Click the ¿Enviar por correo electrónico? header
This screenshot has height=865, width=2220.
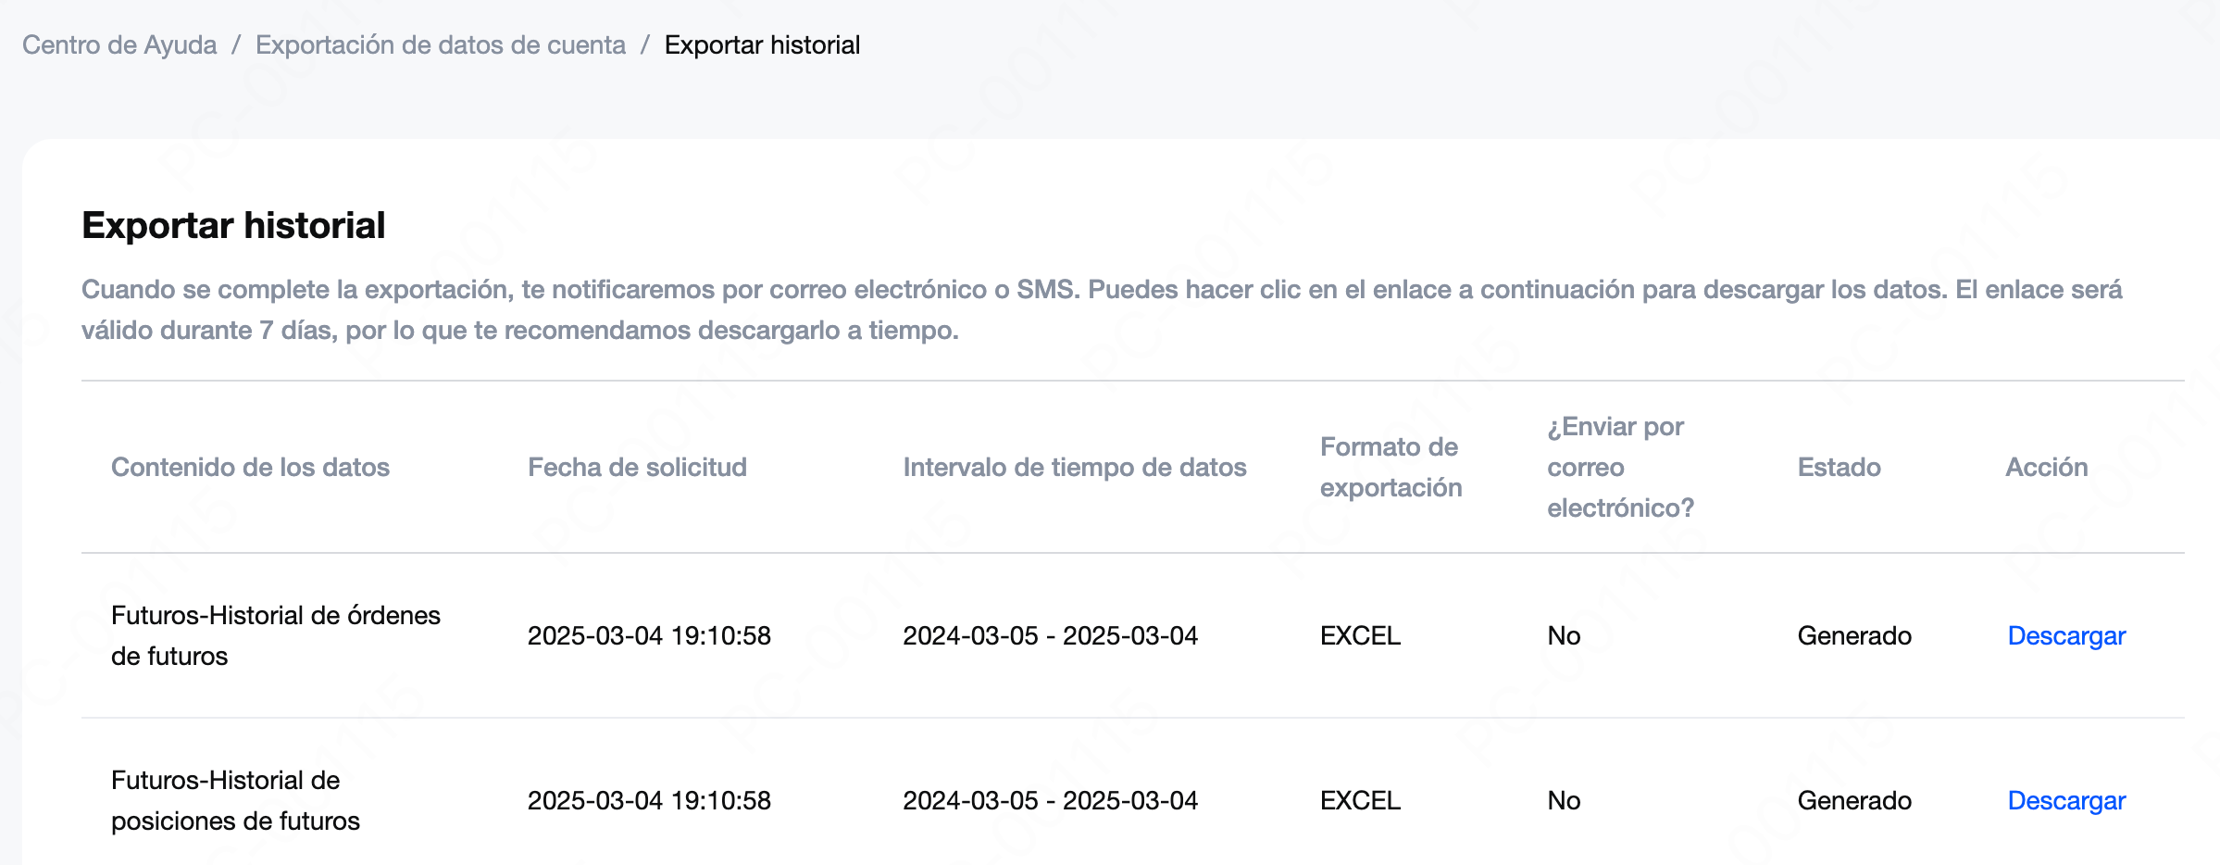1620,467
